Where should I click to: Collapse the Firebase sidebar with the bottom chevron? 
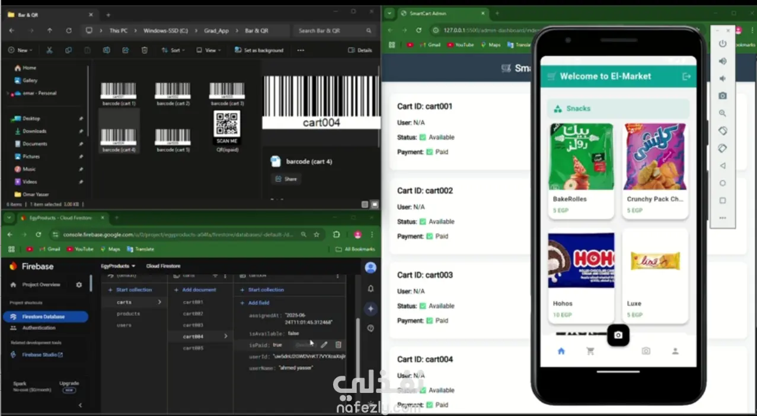click(80, 405)
